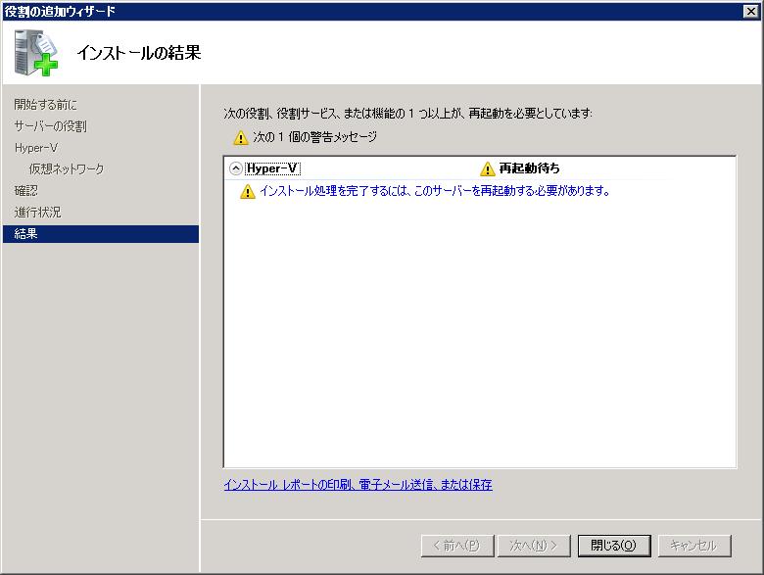
Task: Select the Hyper-V step in sidebar
Action: [36, 148]
